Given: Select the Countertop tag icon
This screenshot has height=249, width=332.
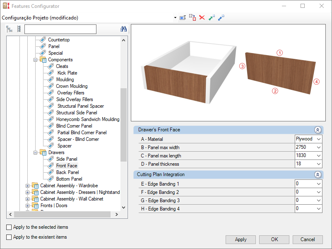Looking at the screenshot, I should click(43, 40).
